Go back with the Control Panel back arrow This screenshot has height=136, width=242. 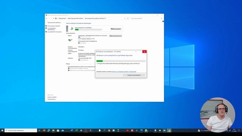(47, 19)
